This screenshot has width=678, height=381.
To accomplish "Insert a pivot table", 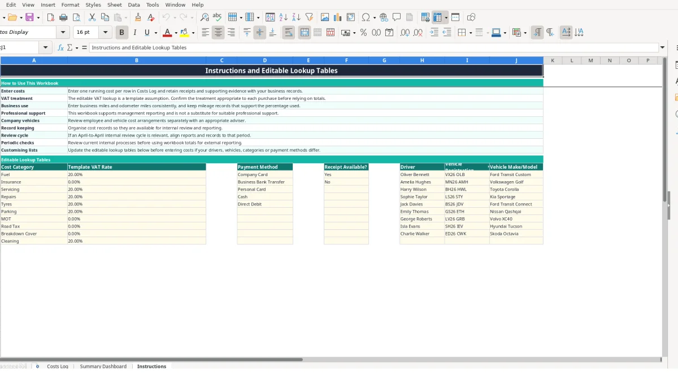I will (x=351, y=17).
